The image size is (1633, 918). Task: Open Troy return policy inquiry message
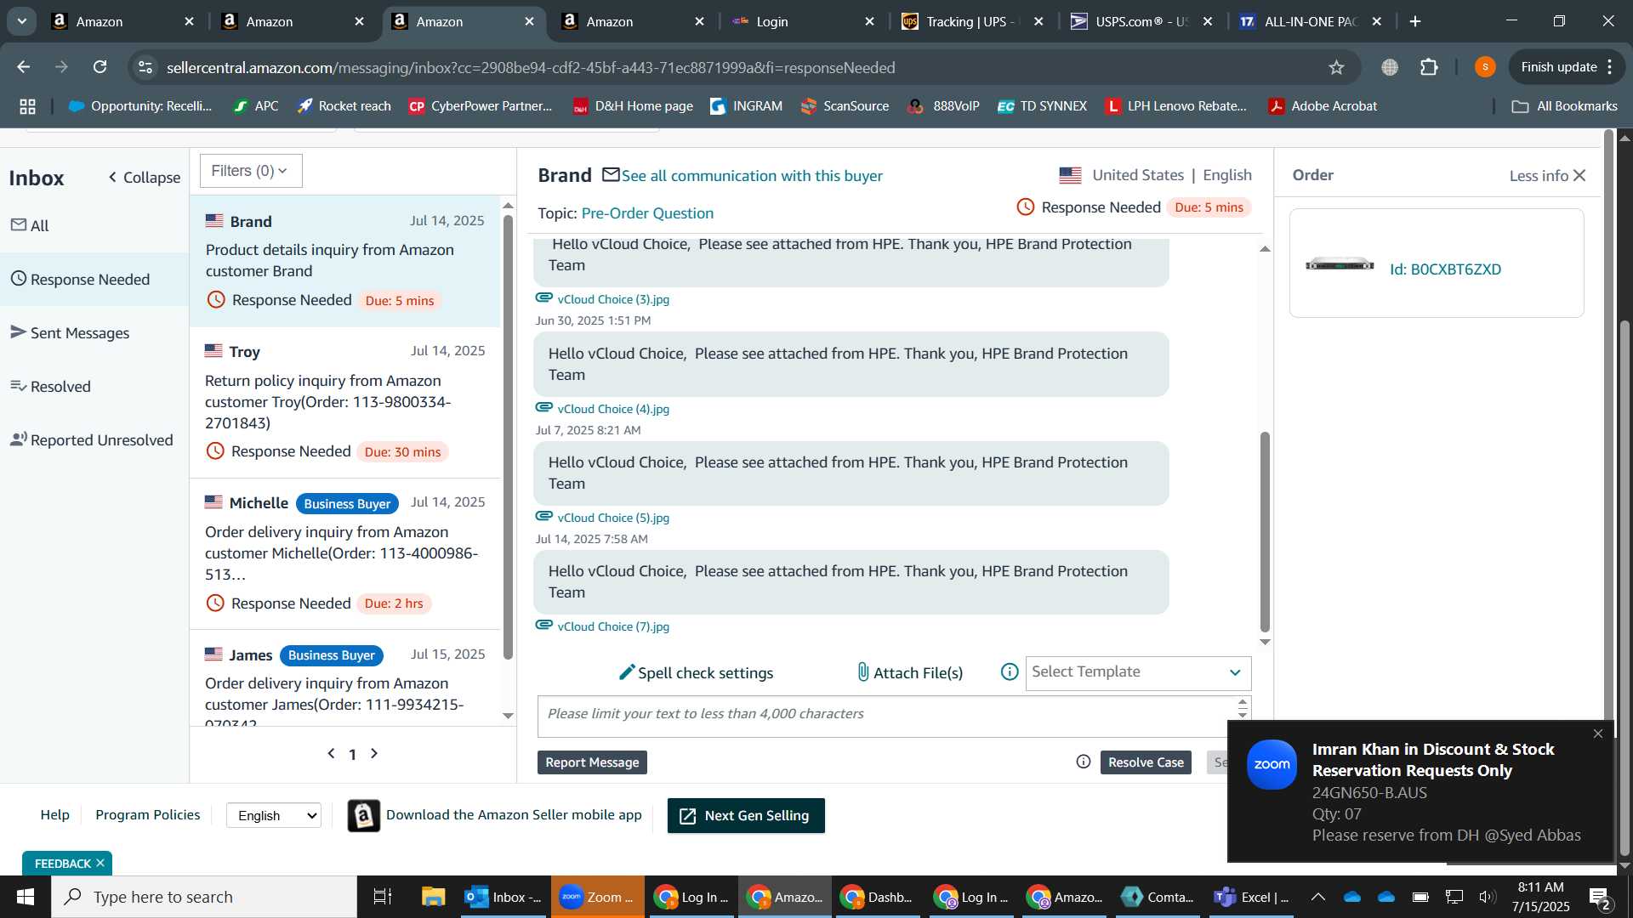click(345, 402)
